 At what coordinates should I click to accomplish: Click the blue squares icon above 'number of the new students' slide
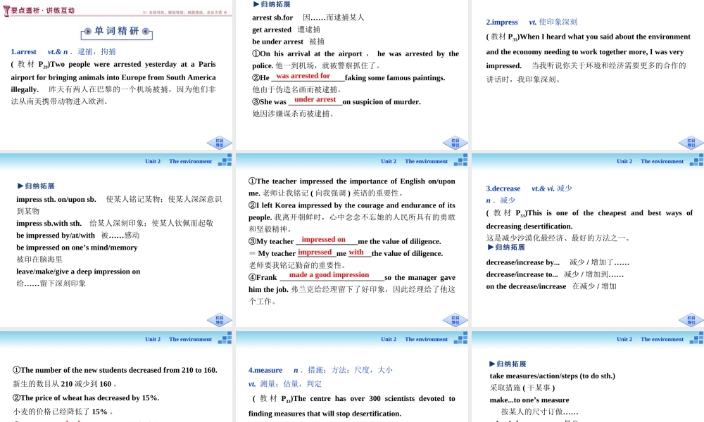click(x=225, y=338)
